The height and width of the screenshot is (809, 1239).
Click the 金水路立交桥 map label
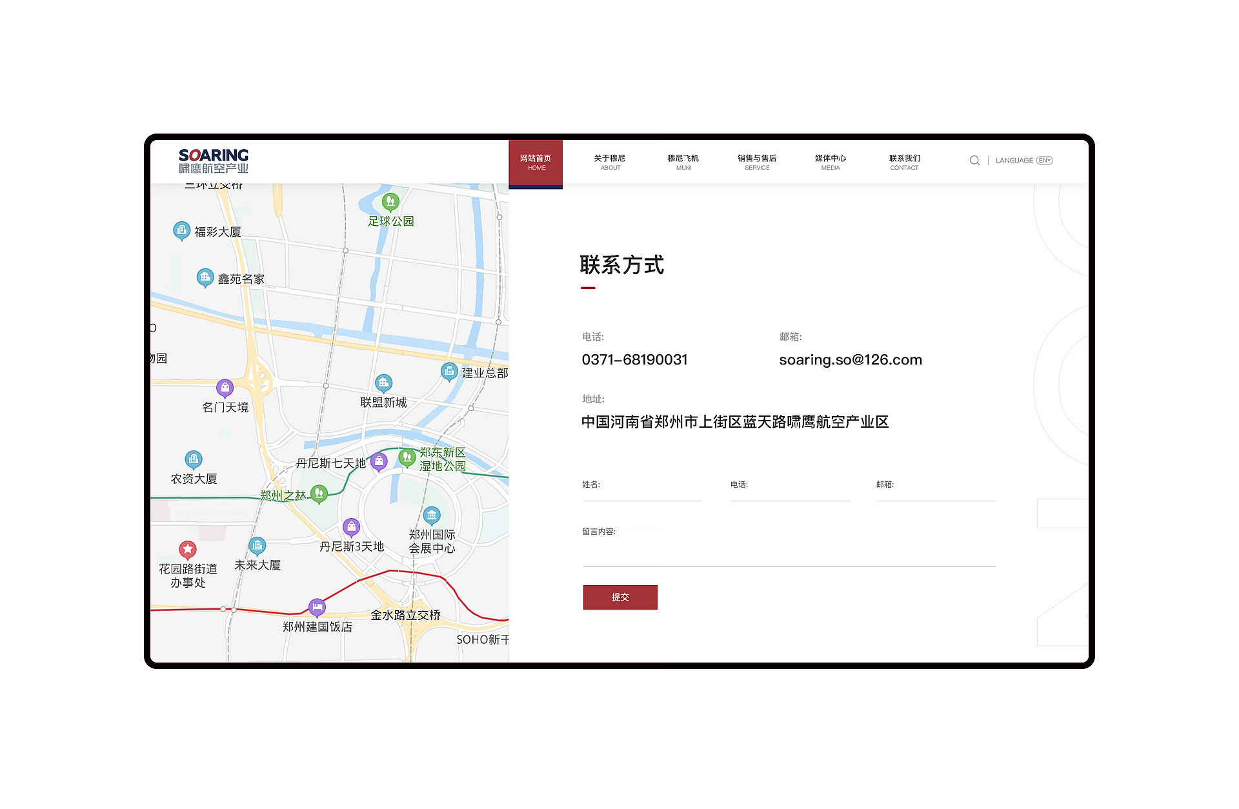coord(405,615)
